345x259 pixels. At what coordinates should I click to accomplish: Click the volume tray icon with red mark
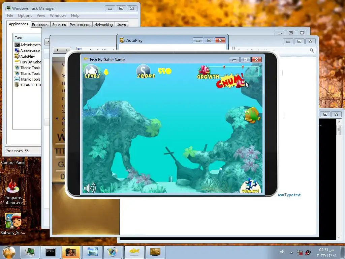coord(308,252)
